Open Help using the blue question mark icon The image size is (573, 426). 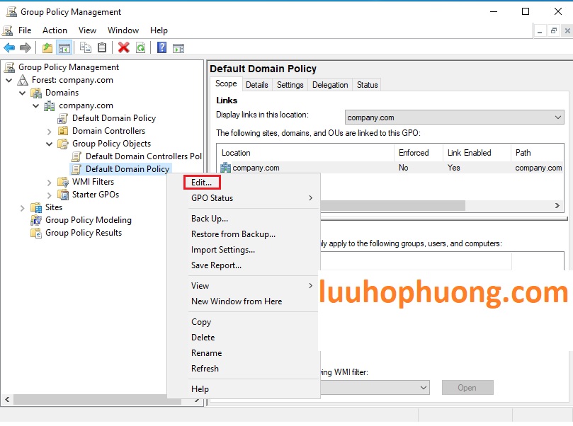click(x=161, y=47)
